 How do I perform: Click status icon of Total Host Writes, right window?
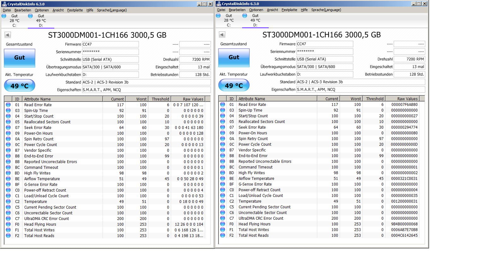point(223,229)
